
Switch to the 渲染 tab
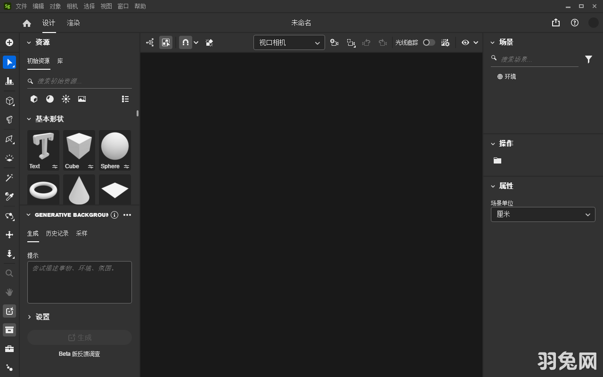click(x=73, y=22)
